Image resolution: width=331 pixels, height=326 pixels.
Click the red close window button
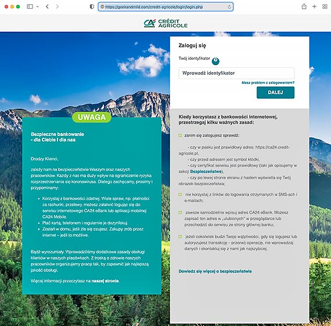(x=6, y=7)
